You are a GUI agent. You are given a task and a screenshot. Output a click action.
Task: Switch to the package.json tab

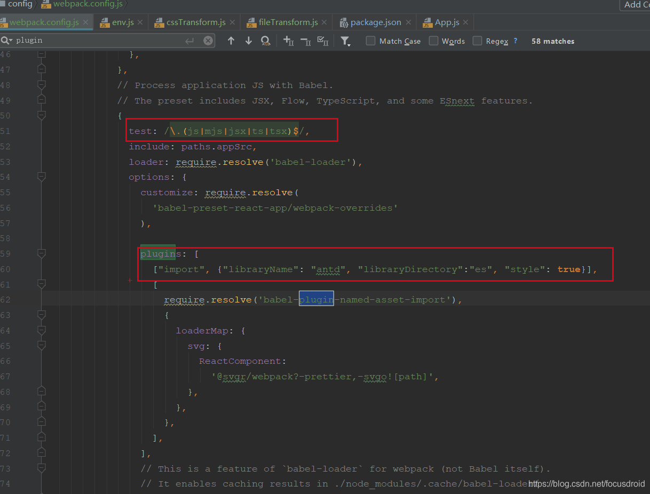tap(376, 22)
